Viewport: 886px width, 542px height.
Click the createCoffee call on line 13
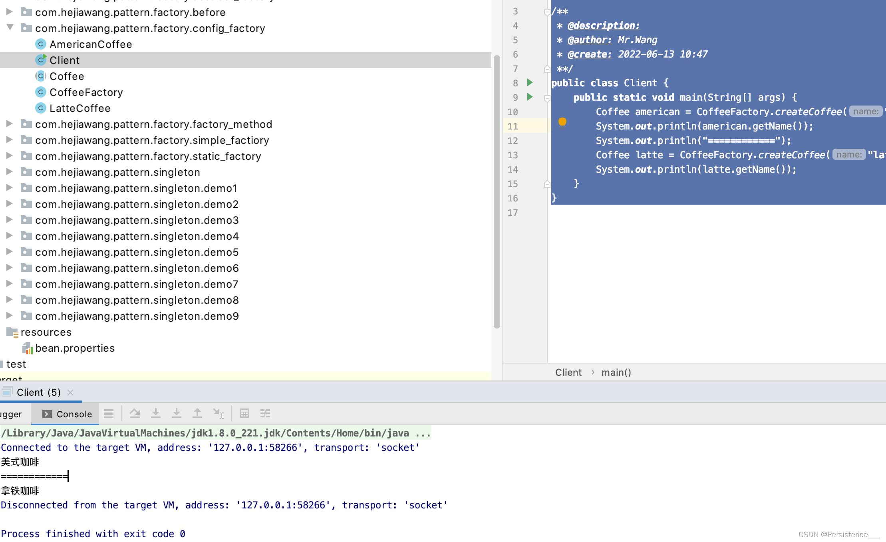coord(792,155)
